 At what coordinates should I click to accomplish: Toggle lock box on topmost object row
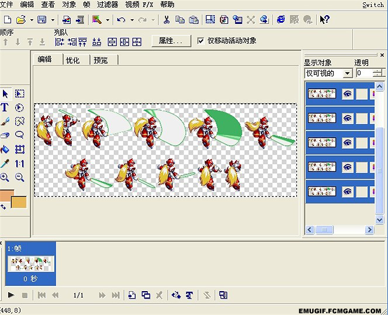pos(362,94)
